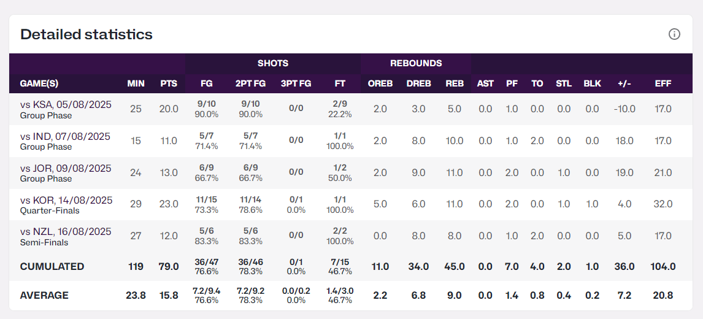Viewport: 703px width, 319px height.
Task: Click the 3PT FG column header
Action: (296, 83)
